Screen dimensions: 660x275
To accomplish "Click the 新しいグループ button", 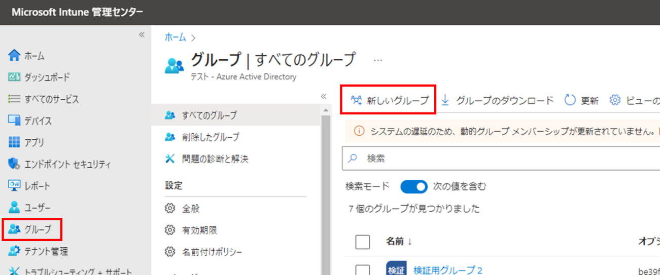I will (x=389, y=100).
